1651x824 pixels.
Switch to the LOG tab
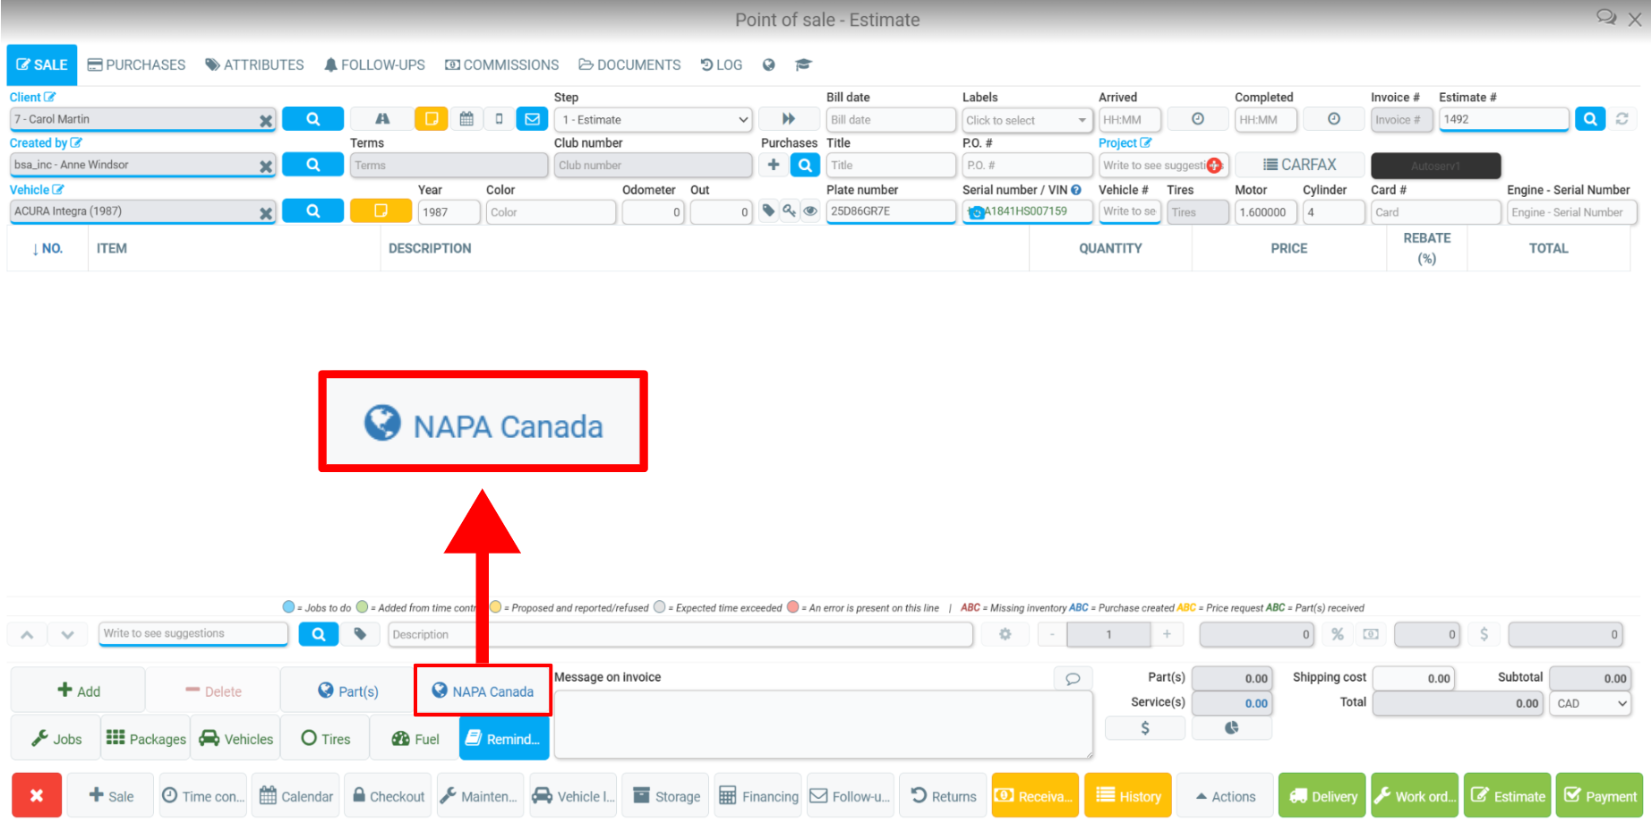tap(721, 64)
